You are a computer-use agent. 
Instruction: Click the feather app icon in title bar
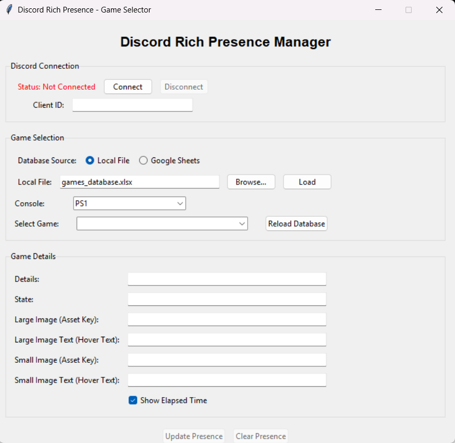[9, 10]
